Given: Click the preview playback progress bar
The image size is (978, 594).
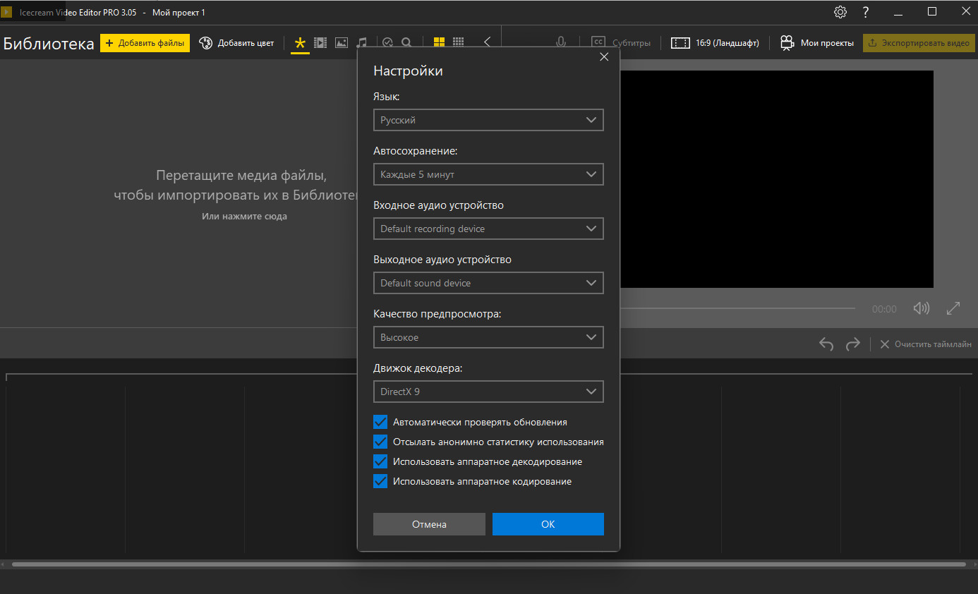Looking at the screenshot, I should (x=737, y=308).
